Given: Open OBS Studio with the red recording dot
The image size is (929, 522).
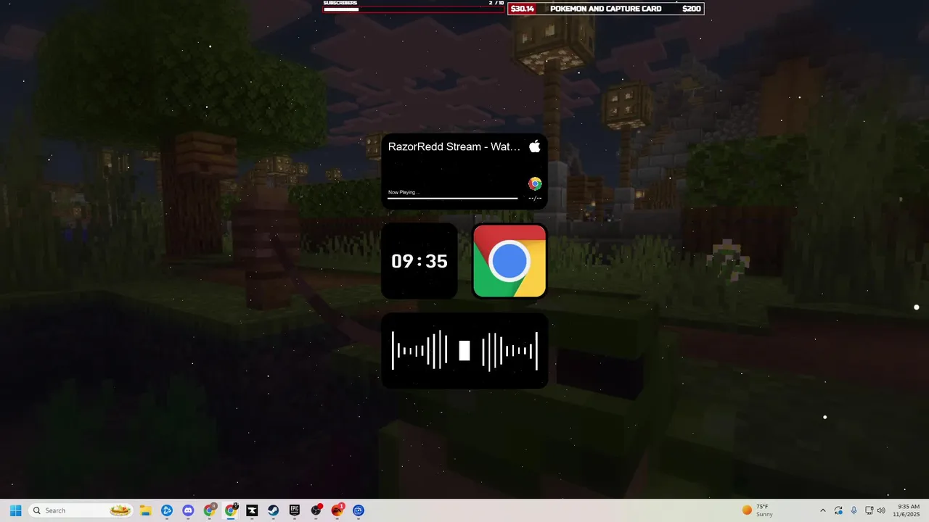Looking at the screenshot, I should (316, 510).
